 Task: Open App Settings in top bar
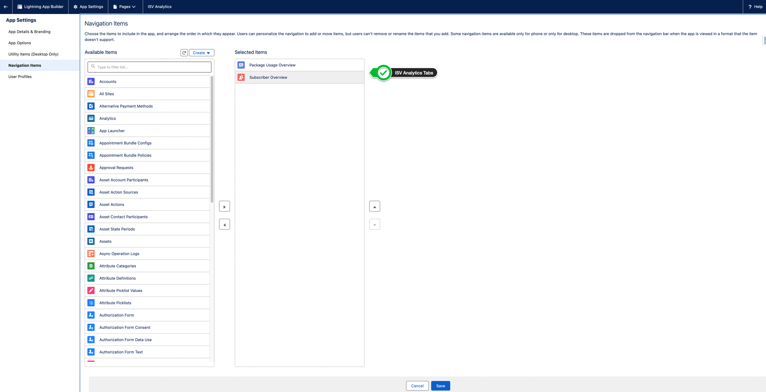pos(88,7)
